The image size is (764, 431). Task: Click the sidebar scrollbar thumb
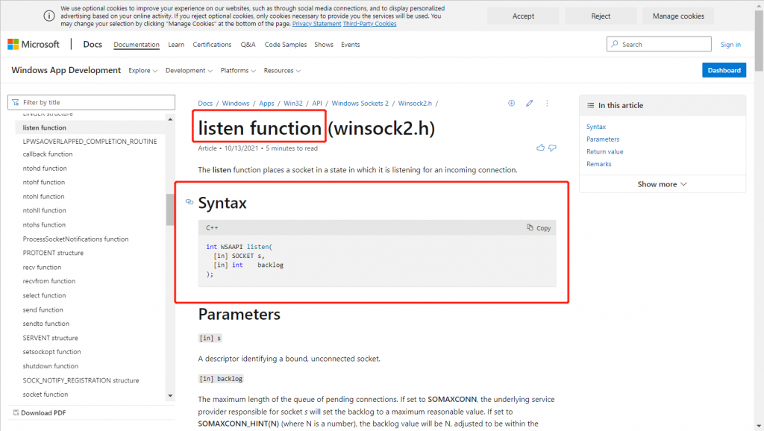coord(170,210)
